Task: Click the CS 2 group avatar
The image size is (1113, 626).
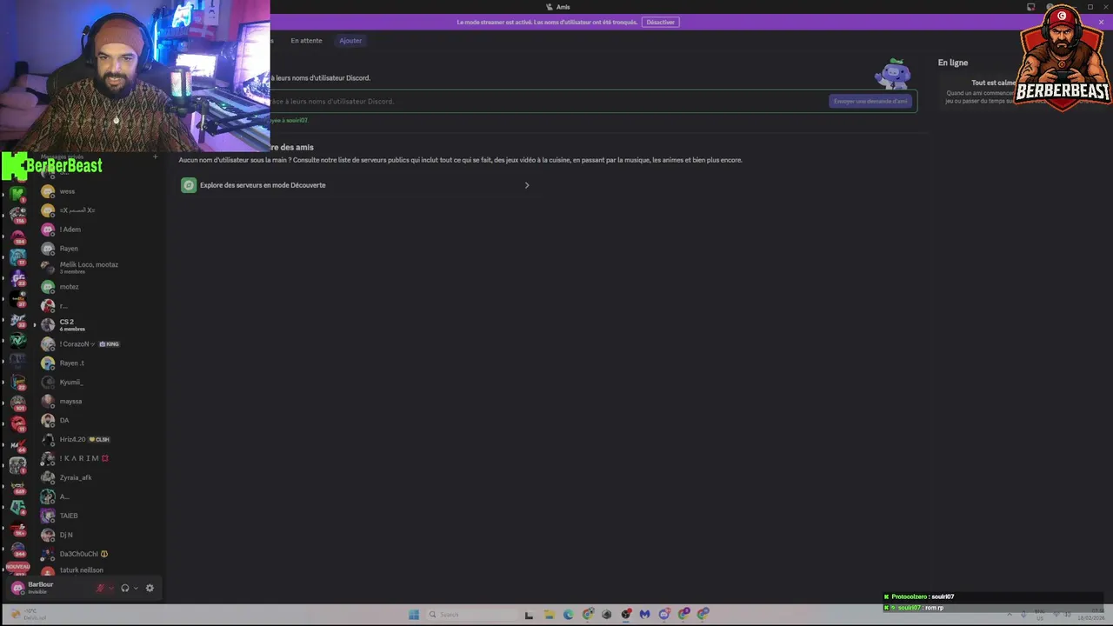Action: [x=48, y=325]
